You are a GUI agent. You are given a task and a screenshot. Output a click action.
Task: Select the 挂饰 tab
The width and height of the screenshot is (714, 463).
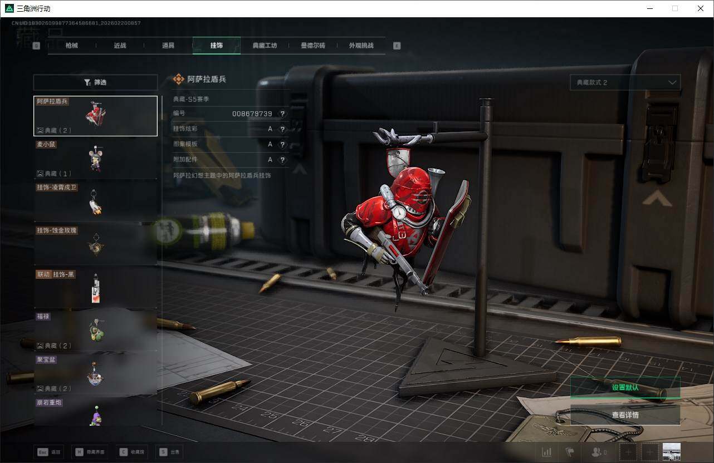coord(216,46)
